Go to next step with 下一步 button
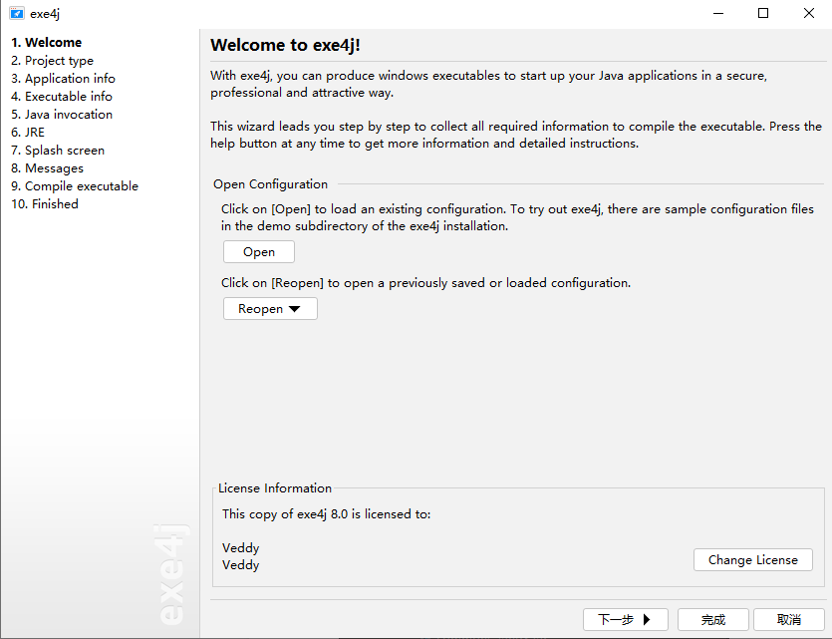Screen dimensions: 832x639 [x=625, y=619]
